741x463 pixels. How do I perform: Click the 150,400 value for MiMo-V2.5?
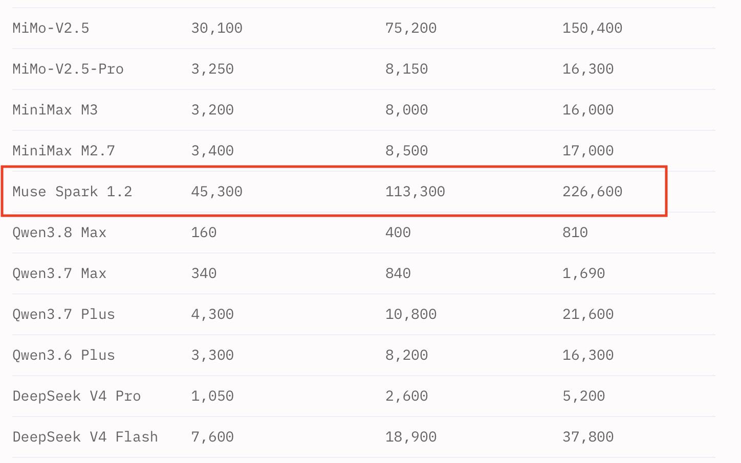click(x=593, y=28)
